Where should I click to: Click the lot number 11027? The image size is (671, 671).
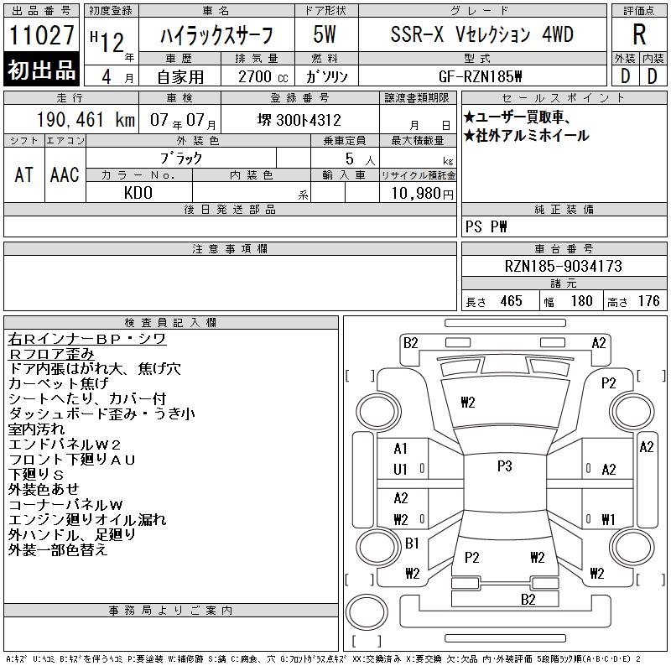[41, 35]
